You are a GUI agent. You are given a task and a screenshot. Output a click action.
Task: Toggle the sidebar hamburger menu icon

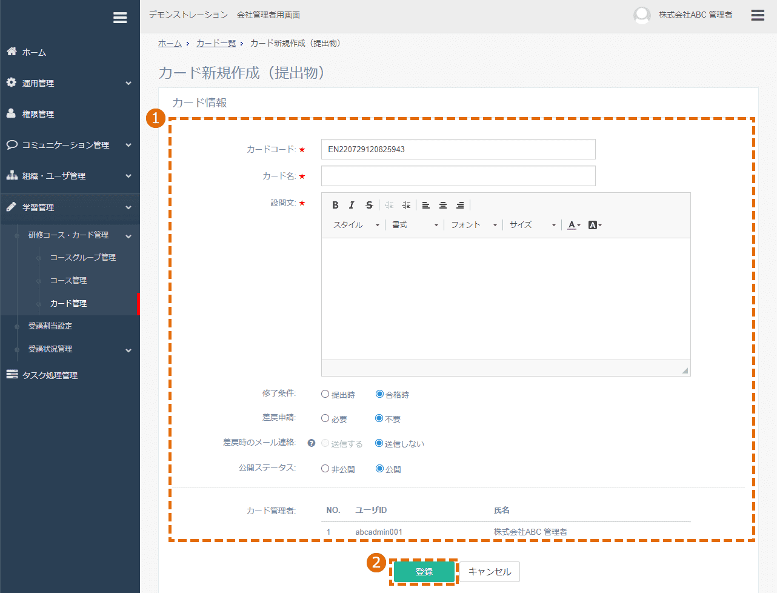click(x=120, y=18)
